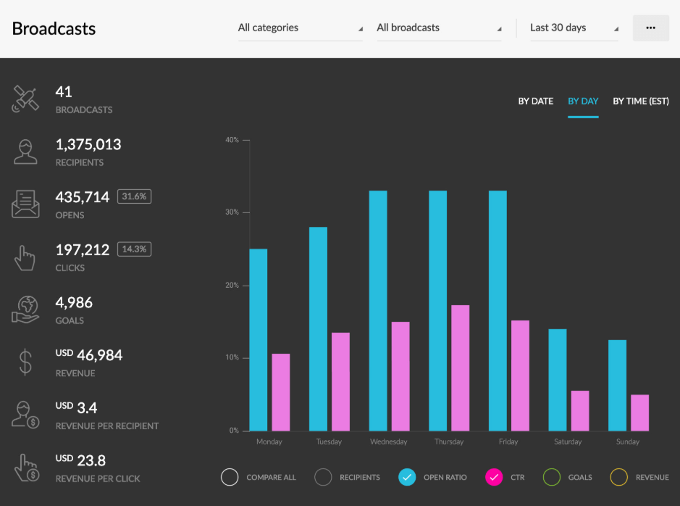Enable the Compare All option
Viewport: 680px width, 506px height.
point(230,477)
